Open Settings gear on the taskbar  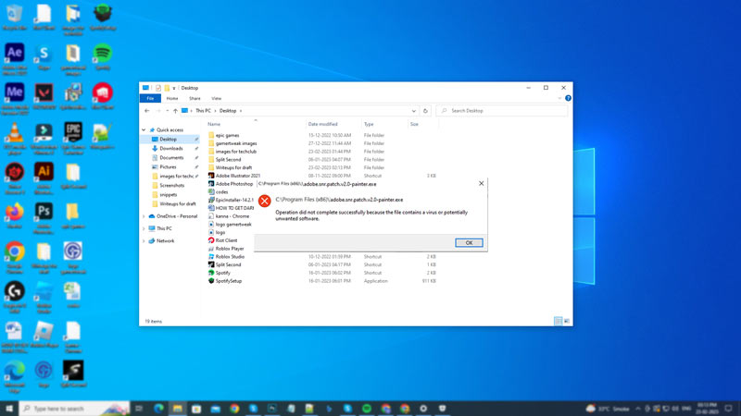click(x=423, y=408)
